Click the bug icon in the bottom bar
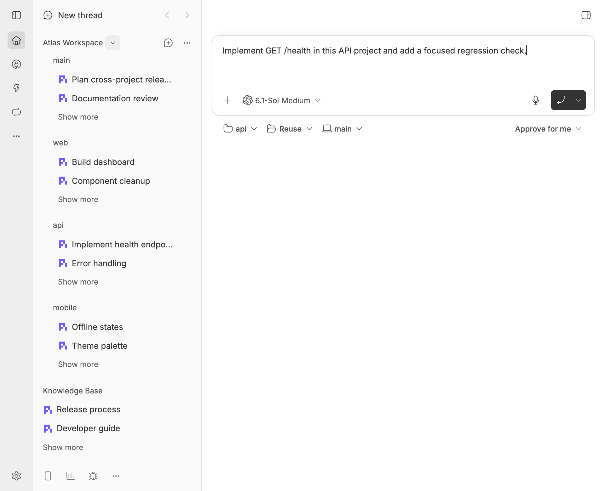Image resolution: width=605 pixels, height=491 pixels. 93,476
